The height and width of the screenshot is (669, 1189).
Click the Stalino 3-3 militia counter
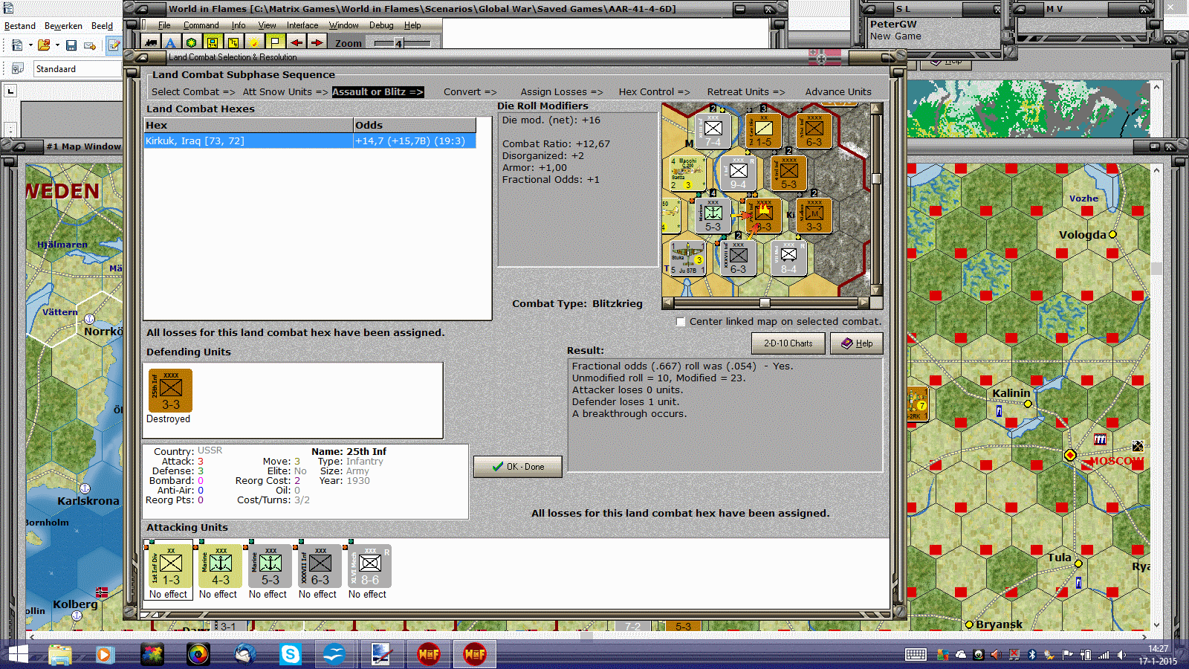814,216
